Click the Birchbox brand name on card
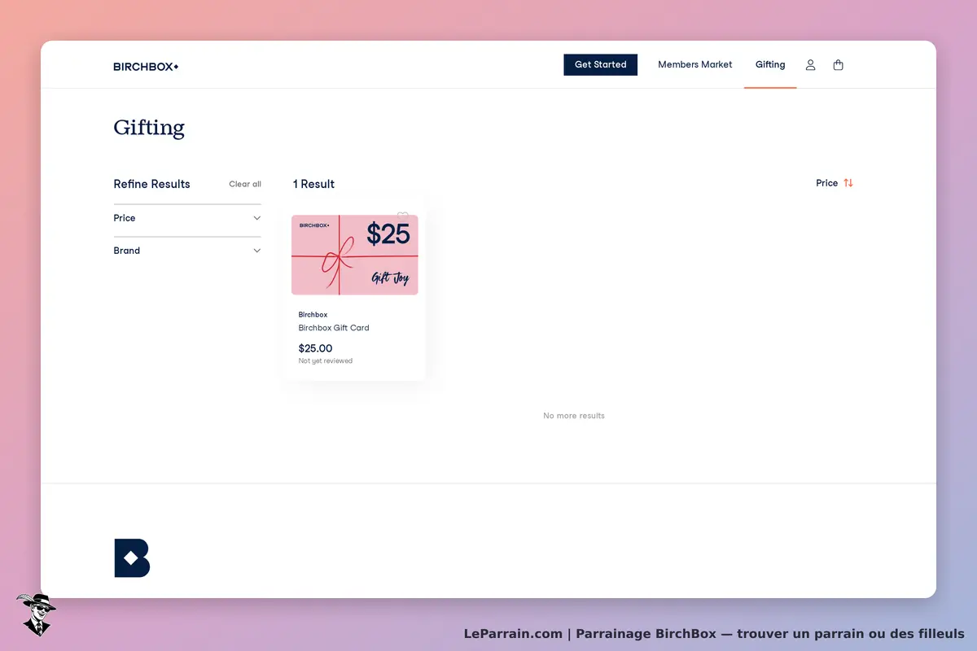 coord(313,315)
